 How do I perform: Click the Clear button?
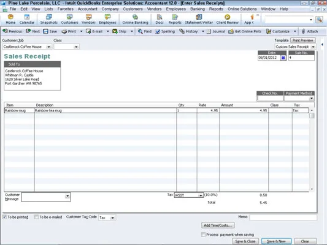(305, 241)
